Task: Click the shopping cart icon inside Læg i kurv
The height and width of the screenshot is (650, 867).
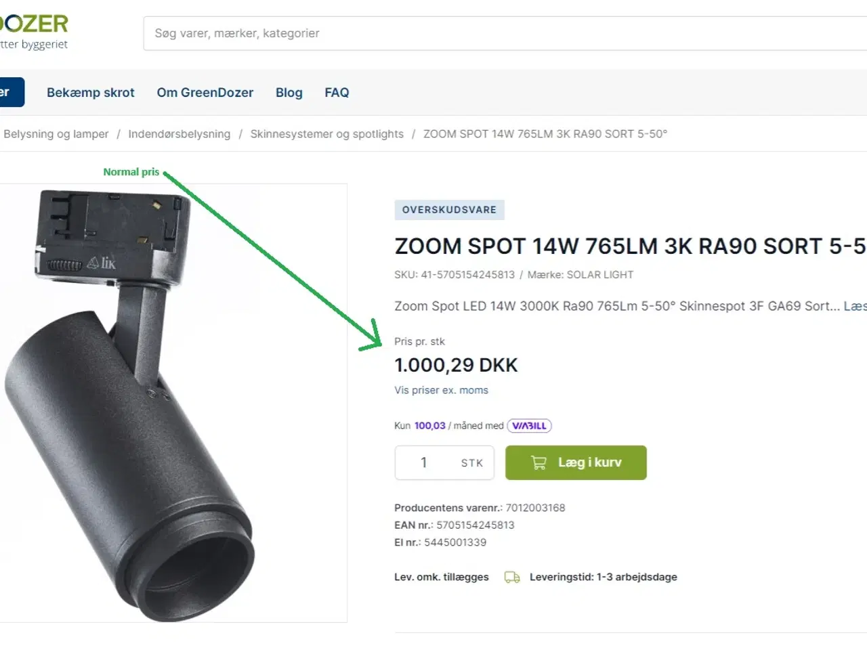Action: pos(538,462)
